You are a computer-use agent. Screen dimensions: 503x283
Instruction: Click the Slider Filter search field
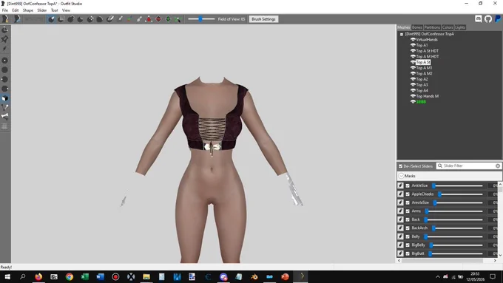click(x=469, y=166)
